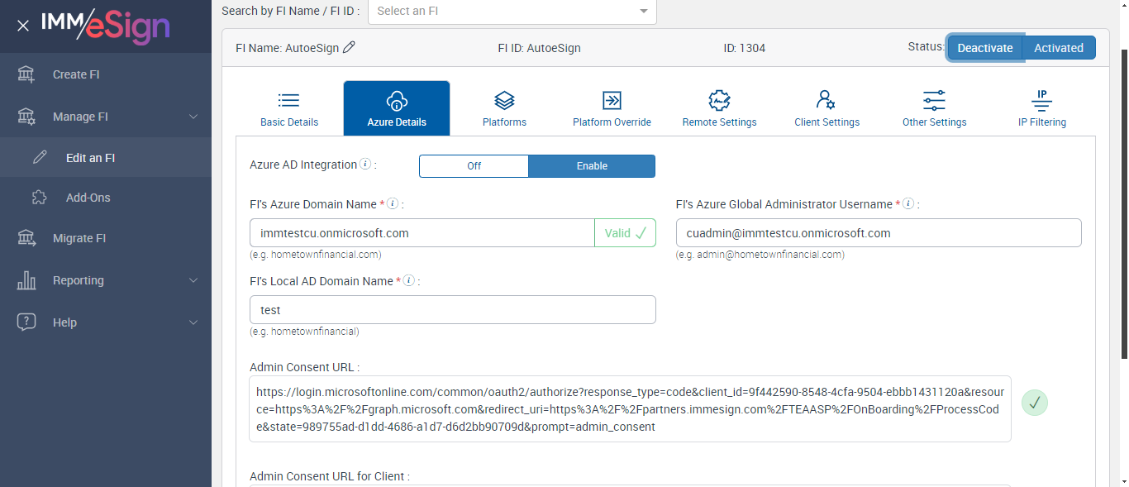
Task: Click the Azure Details cloud icon
Action: coord(397,101)
